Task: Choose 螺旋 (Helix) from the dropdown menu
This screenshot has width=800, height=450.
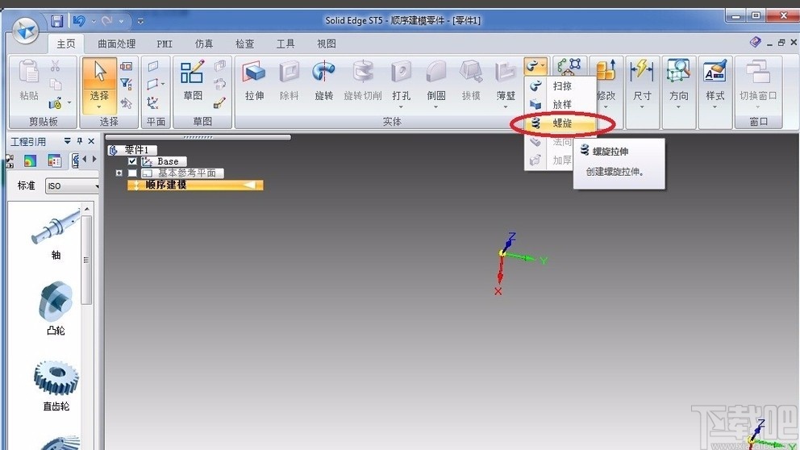Action: [x=560, y=123]
